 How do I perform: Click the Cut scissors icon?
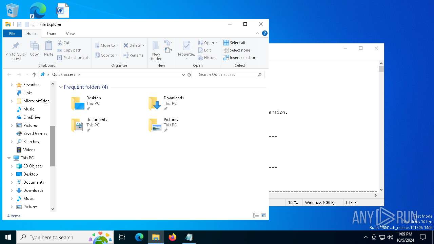60,43
